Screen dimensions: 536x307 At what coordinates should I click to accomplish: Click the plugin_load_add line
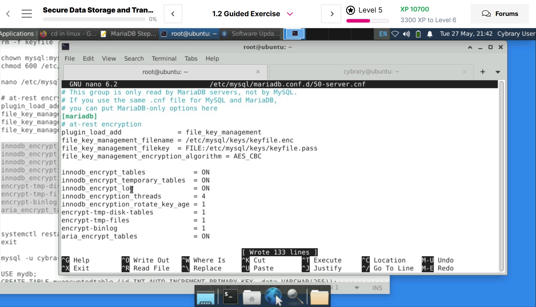coord(161,132)
